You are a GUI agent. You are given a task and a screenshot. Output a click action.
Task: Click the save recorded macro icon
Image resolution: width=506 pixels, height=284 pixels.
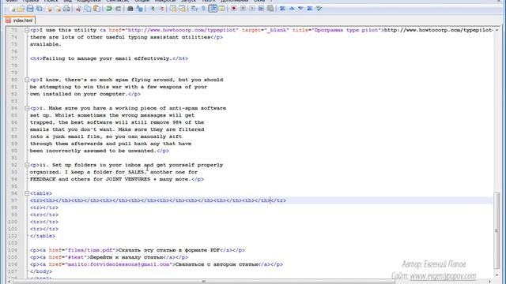point(270,9)
